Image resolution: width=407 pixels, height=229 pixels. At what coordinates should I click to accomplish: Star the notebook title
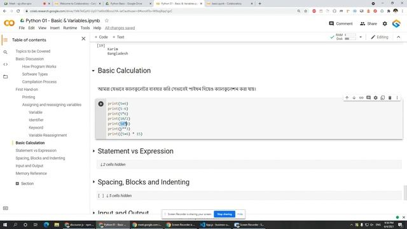(107, 20)
